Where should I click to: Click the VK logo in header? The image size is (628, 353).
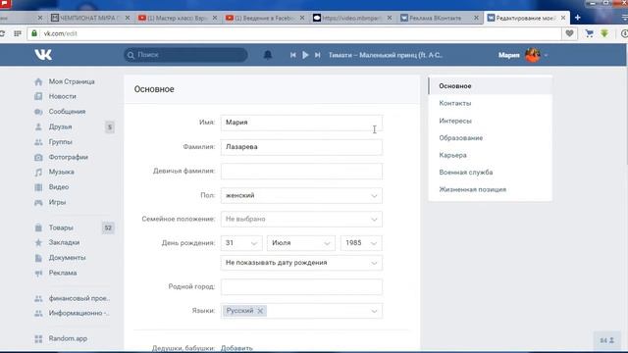tap(43, 55)
